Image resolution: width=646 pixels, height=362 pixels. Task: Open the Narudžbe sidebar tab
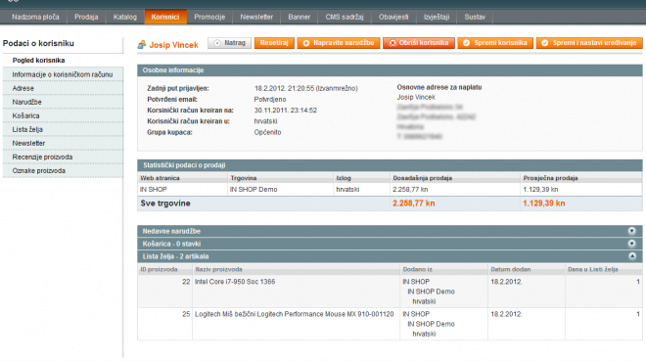click(x=63, y=102)
